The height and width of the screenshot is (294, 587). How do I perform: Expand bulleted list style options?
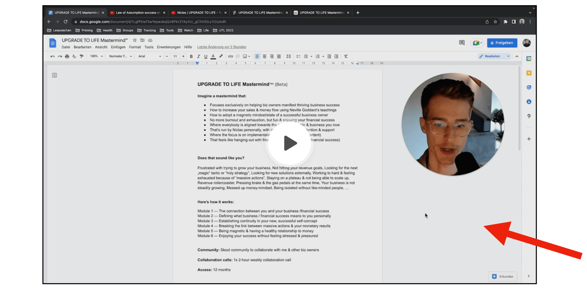tap(311, 56)
